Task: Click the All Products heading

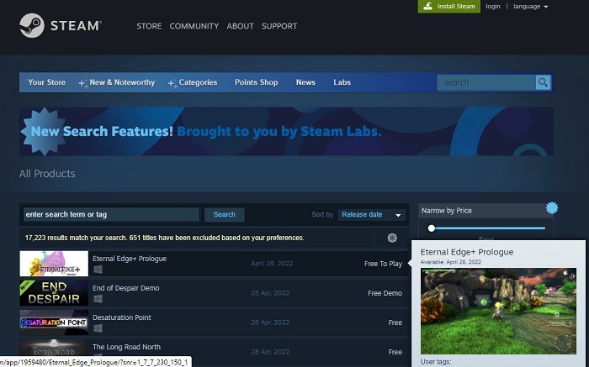Action: 47,174
